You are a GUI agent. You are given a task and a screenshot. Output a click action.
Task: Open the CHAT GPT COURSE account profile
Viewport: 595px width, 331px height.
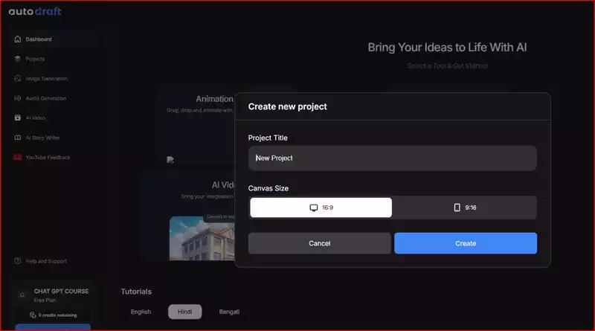(x=53, y=295)
